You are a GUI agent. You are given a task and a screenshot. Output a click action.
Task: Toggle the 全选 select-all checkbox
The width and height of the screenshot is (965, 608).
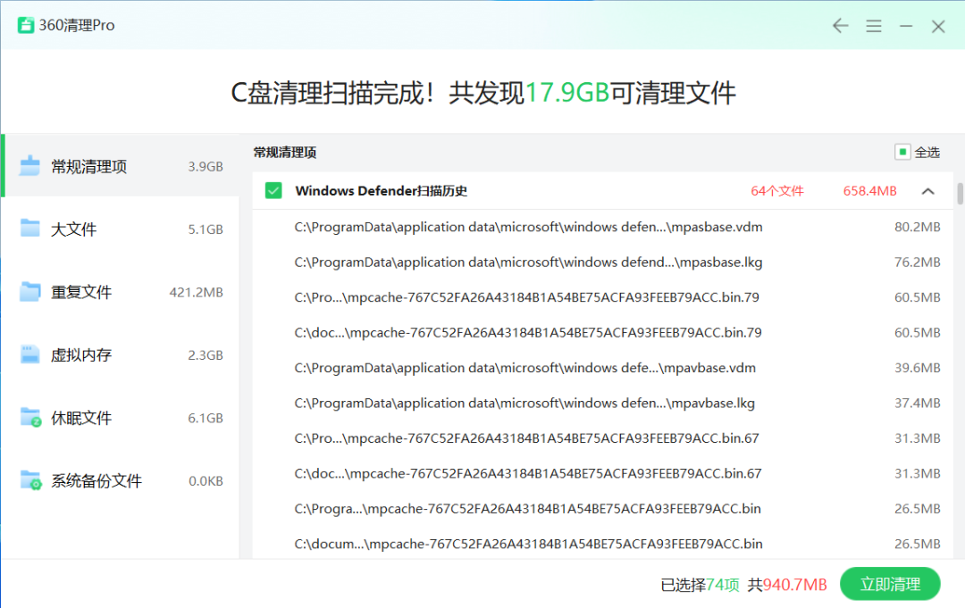click(902, 152)
